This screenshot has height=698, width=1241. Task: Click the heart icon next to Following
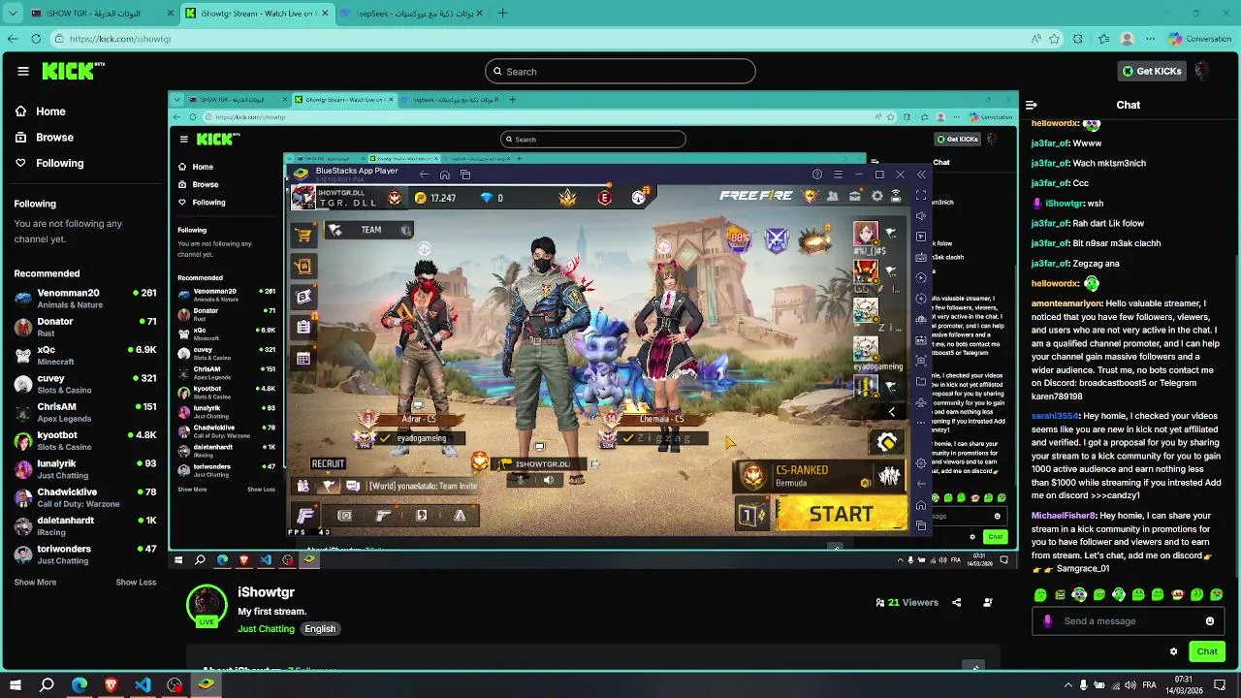21,163
